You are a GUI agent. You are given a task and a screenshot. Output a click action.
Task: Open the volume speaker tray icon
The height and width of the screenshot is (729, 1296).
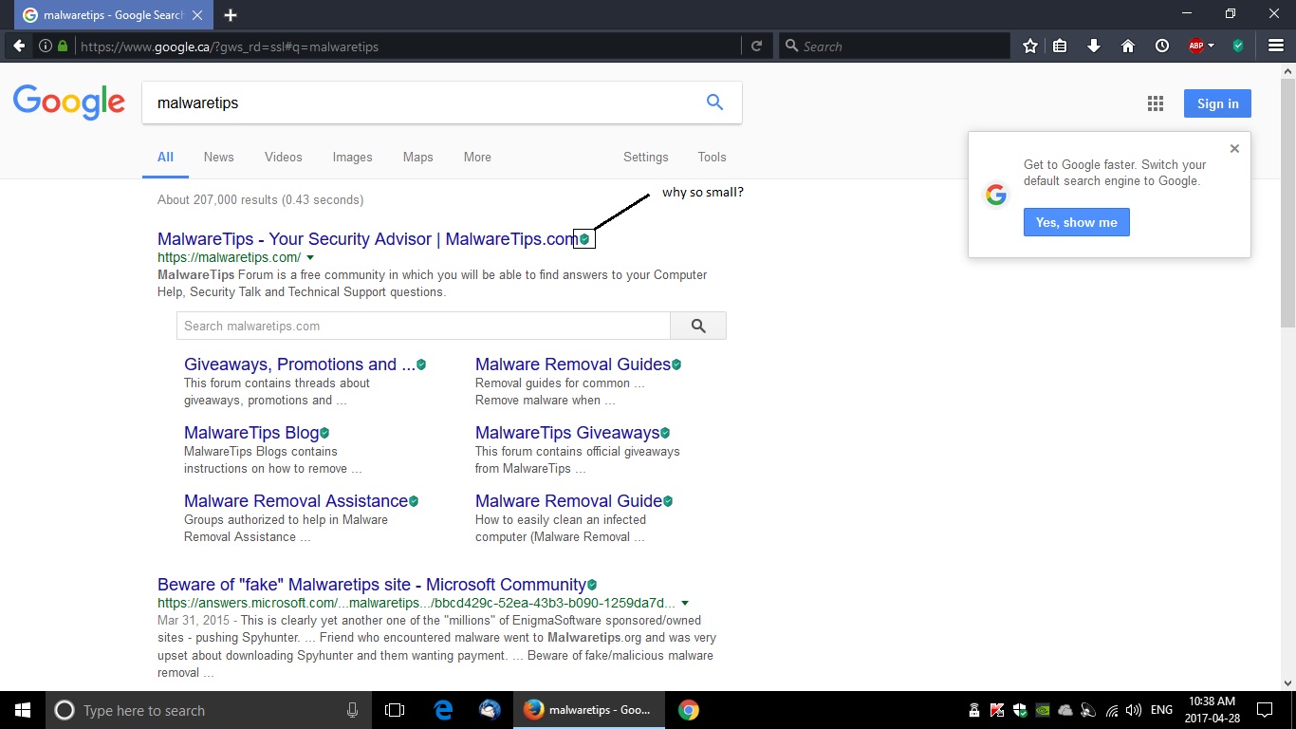click(x=1134, y=710)
